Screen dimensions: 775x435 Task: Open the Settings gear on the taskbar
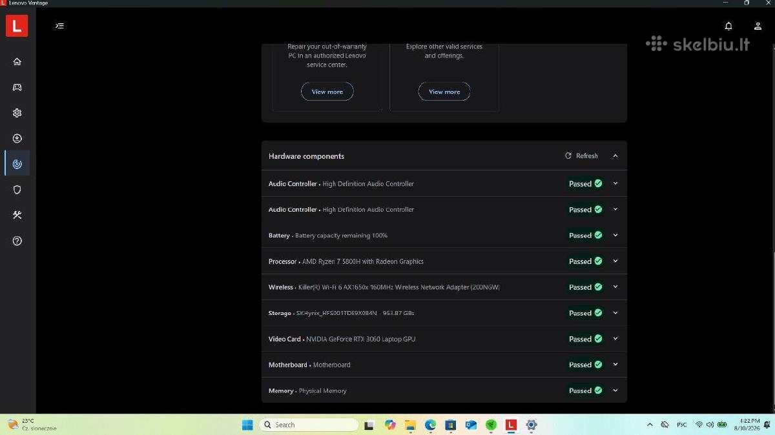532,425
